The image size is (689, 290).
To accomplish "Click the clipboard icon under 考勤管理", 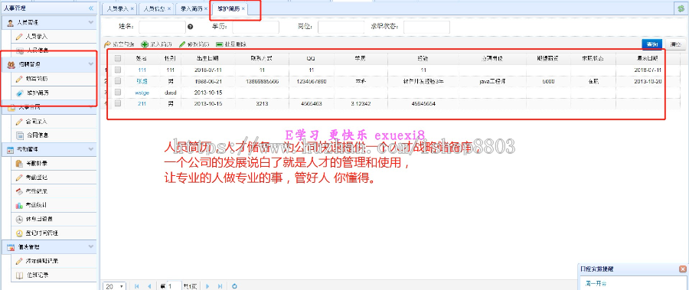I will click(19, 164).
